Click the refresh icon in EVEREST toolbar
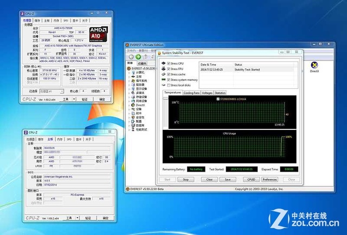 click(x=152, y=57)
